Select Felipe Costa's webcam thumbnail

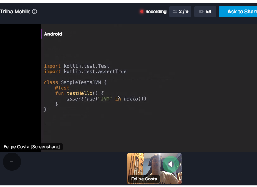154,169
